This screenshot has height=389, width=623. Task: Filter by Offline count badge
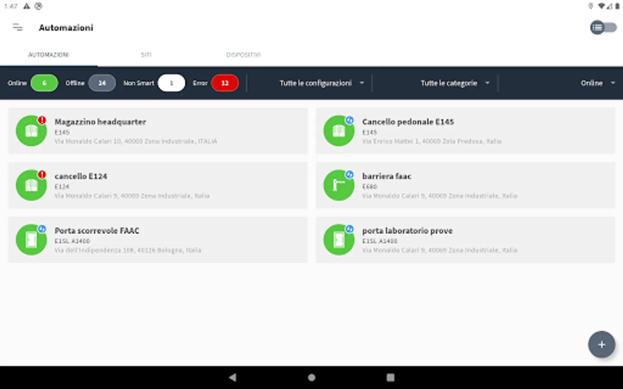[x=102, y=83]
